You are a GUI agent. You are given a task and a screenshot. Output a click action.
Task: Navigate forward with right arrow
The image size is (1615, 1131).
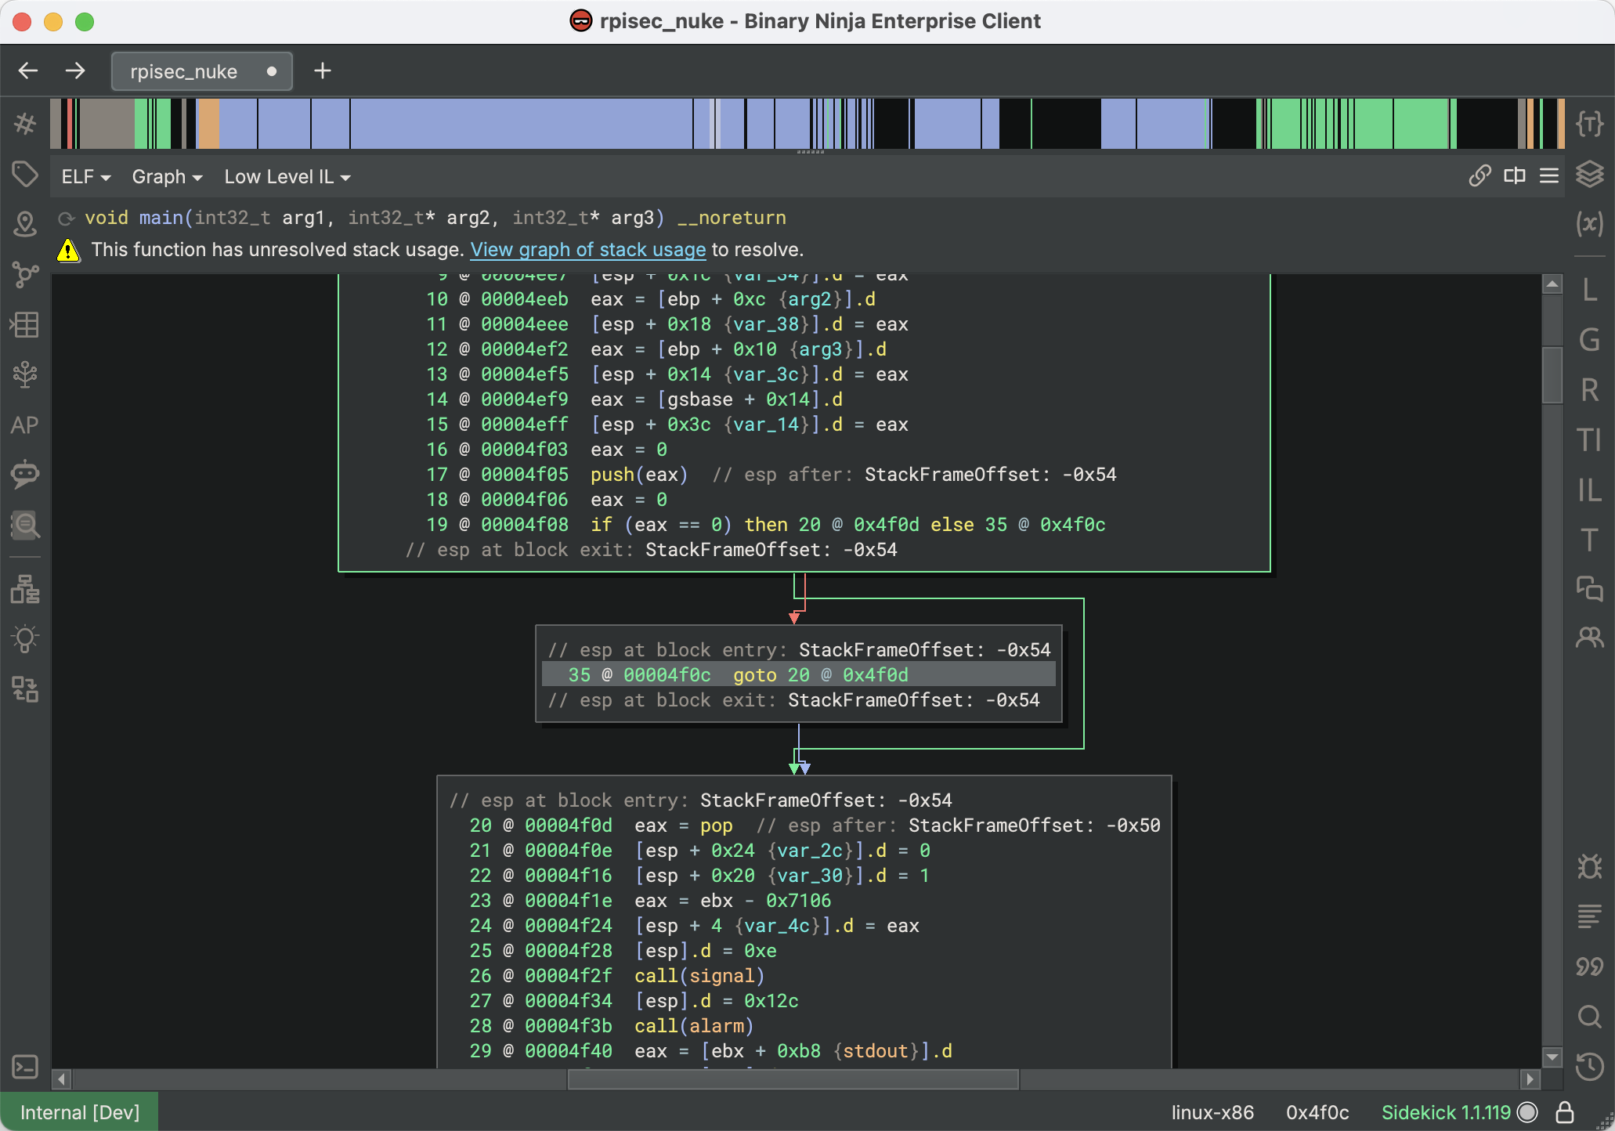(75, 71)
